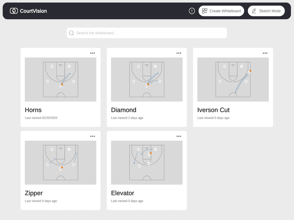Open the options menu on the Horns card
Viewport: 294px width, 220px height.
coord(92,53)
